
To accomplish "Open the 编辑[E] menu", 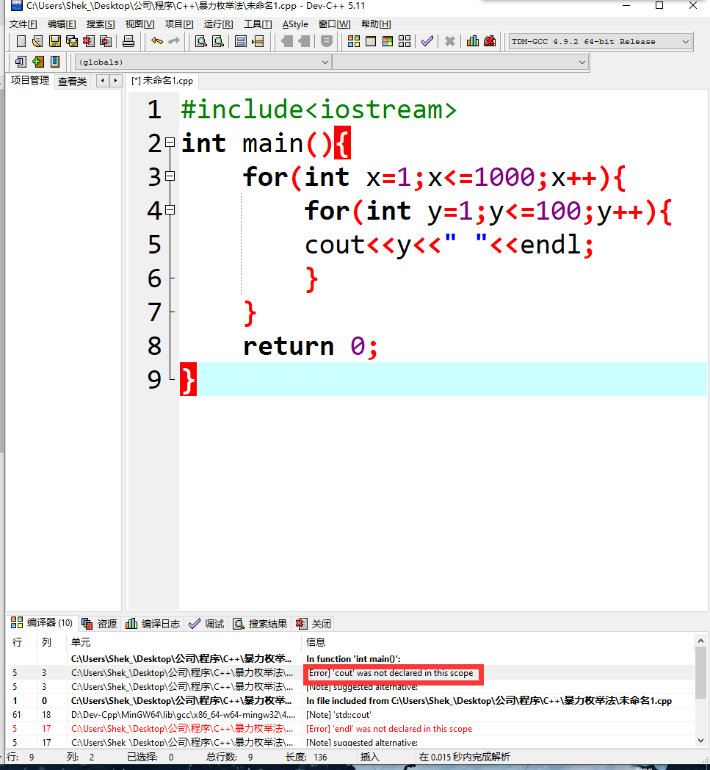I will coord(62,24).
